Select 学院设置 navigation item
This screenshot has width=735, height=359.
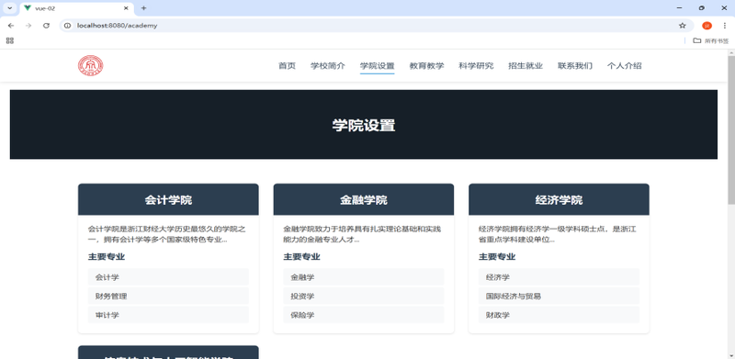click(x=377, y=66)
